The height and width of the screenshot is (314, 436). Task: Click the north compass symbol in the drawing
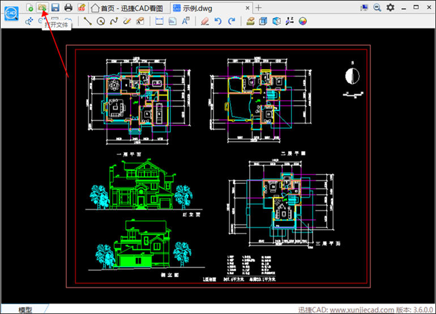coord(352,76)
